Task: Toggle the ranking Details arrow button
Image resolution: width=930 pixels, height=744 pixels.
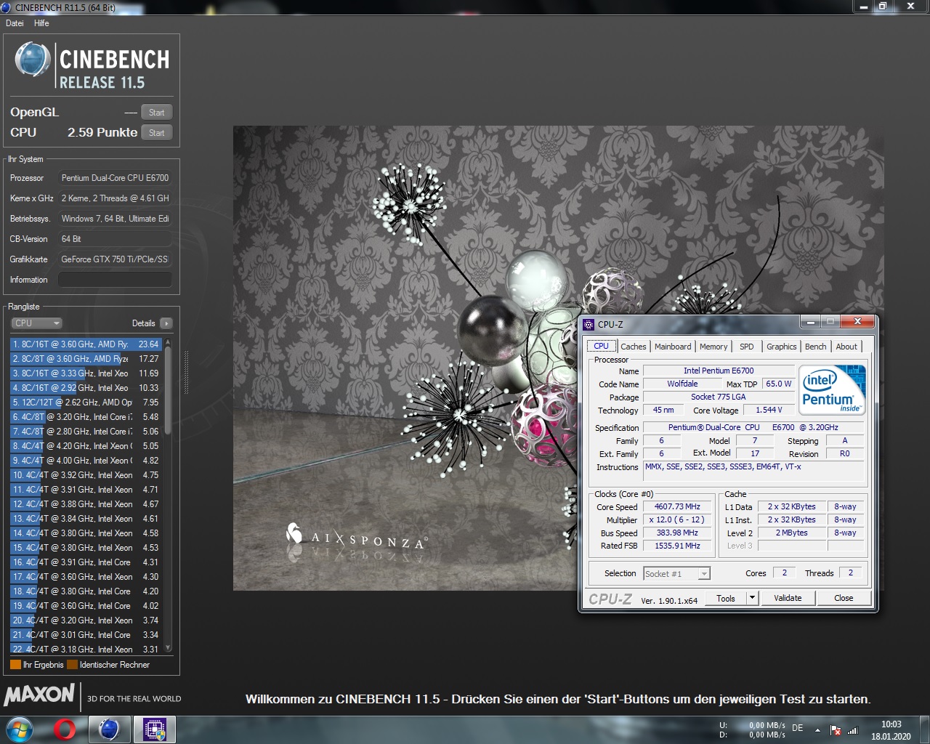Action: pyautogui.click(x=166, y=323)
